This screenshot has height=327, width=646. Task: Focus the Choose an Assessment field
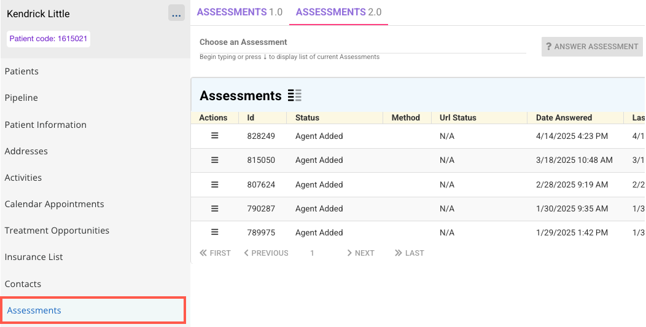coord(362,43)
